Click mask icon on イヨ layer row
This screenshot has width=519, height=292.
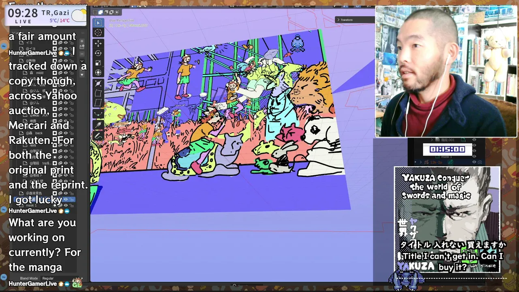coord(55,43)
